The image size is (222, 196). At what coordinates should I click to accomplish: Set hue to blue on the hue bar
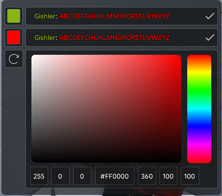(x=199, y=127)
